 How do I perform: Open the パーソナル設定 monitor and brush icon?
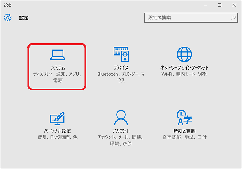point(57,118)
